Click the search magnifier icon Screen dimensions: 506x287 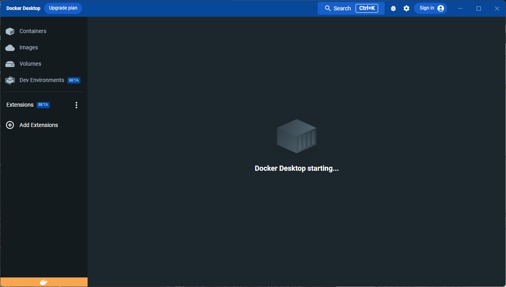(328, 8)
